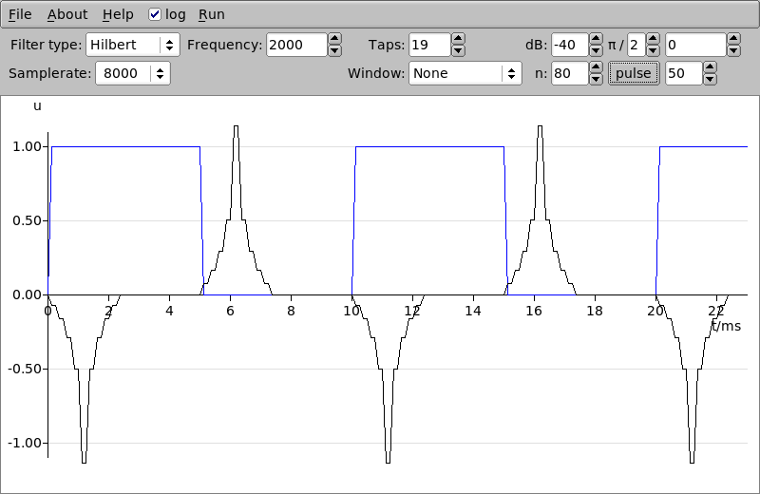Image resolution: width=760 pixels, height=494 pixels.
Task: Click the -1.00 y-axis label
Action: (25, 443)
